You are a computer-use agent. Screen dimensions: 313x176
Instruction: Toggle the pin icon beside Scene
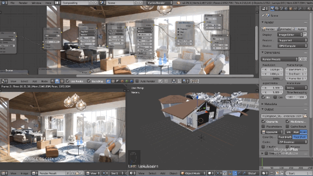coord(263,15)
